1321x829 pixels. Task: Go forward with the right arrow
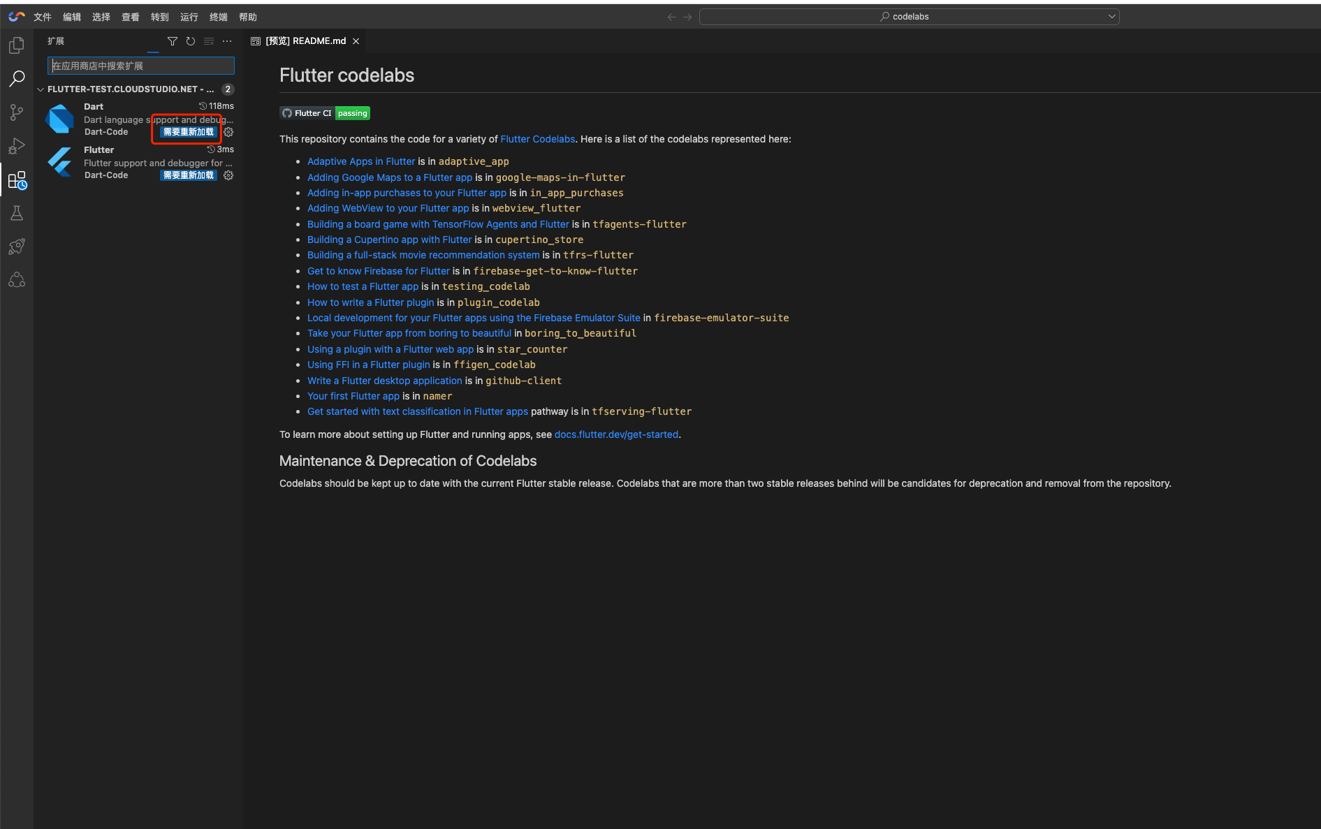click(687, 17)
